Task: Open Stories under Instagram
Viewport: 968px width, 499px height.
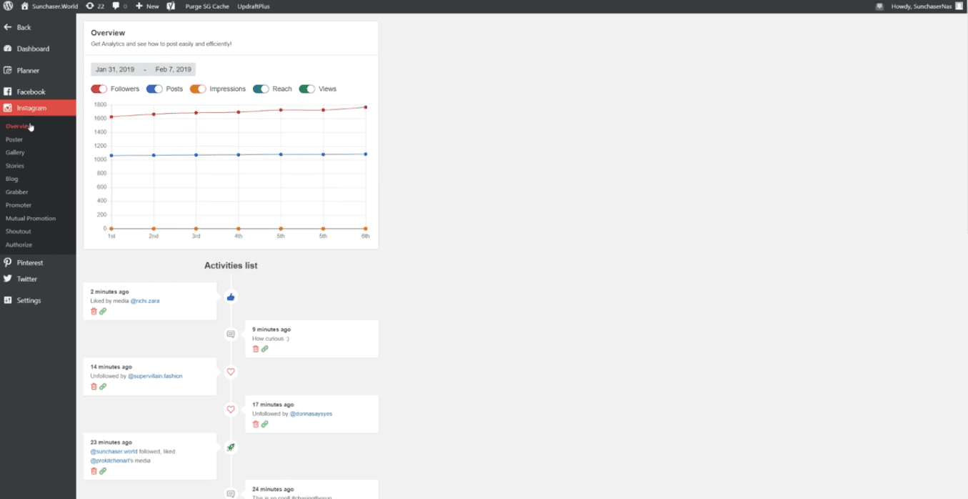Action: click(x=15, y=166)
